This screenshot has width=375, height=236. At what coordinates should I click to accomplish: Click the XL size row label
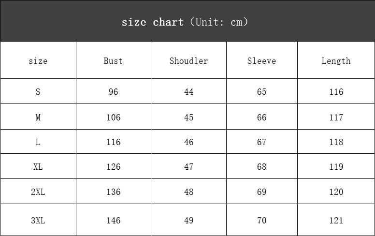(x=38, y=167)
